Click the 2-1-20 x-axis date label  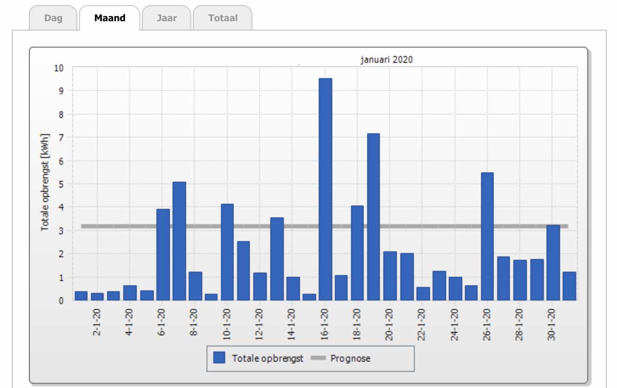tap(97, 322)
